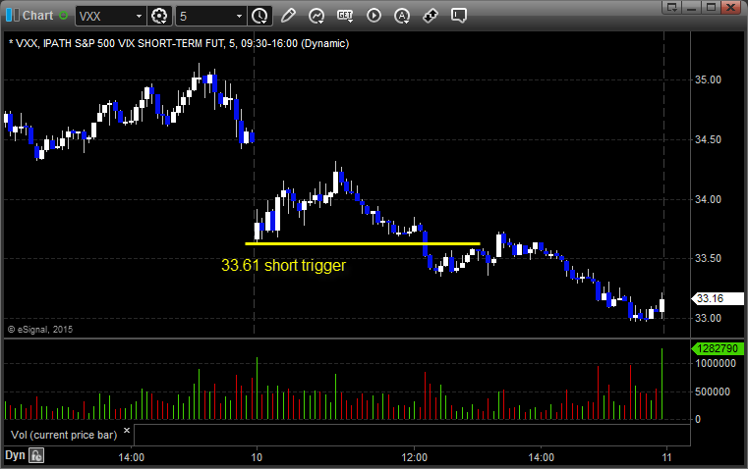Click the 34.50 price axis label
This screenshot has width=748, height=469.
click(x=708, y=139)
